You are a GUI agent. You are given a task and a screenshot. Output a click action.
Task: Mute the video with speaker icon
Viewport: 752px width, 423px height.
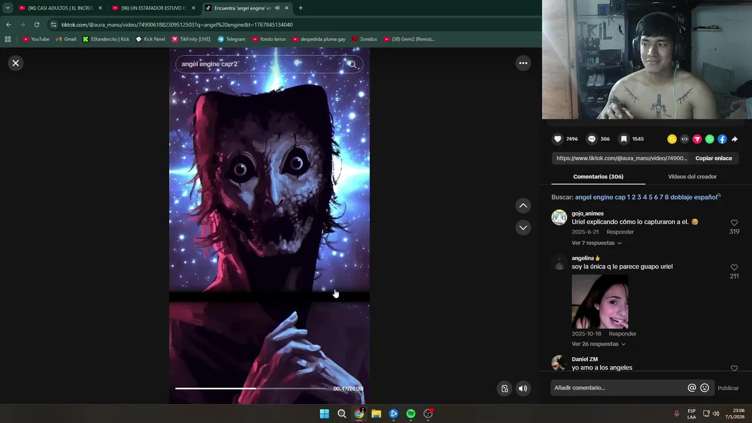point(523,388)
